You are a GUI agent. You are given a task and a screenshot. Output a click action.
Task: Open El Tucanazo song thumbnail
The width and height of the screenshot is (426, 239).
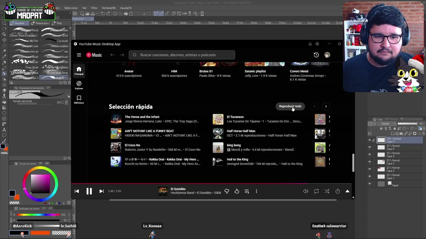218,119
